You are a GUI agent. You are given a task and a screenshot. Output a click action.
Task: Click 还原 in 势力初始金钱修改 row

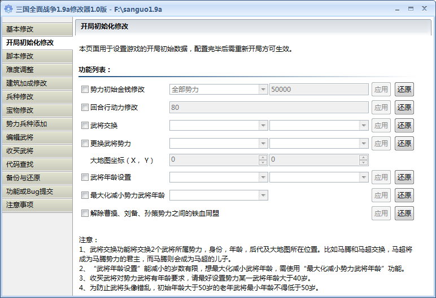pyautogui.click(x=404, y=90)
